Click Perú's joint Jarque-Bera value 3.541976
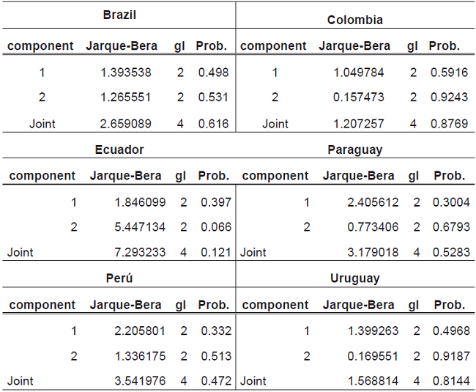 [135, 381]
